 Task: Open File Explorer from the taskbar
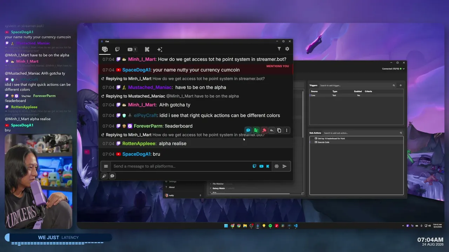(x=245, y=226)
